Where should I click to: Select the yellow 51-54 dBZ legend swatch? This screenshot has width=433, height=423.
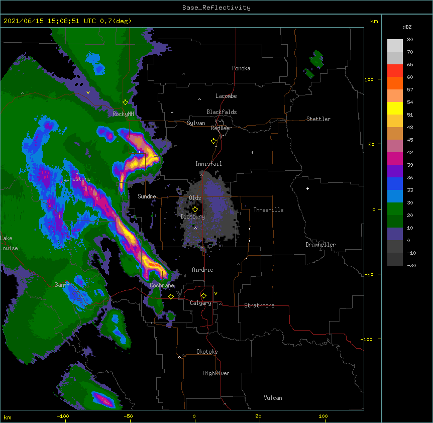coord(395,108)
